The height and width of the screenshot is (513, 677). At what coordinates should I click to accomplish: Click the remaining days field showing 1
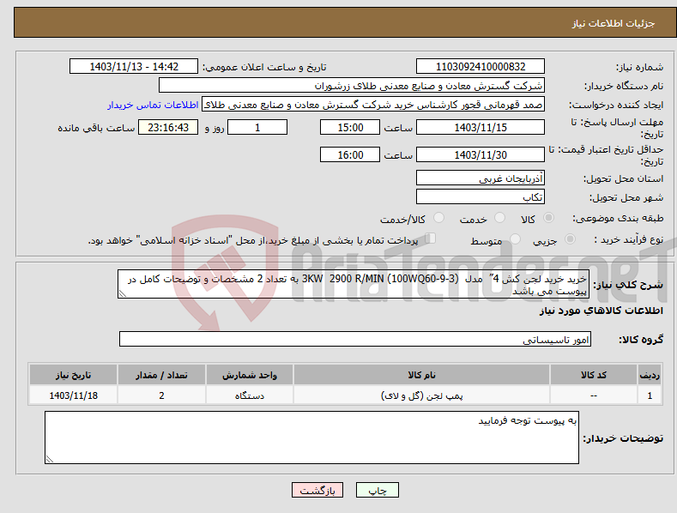257,127
